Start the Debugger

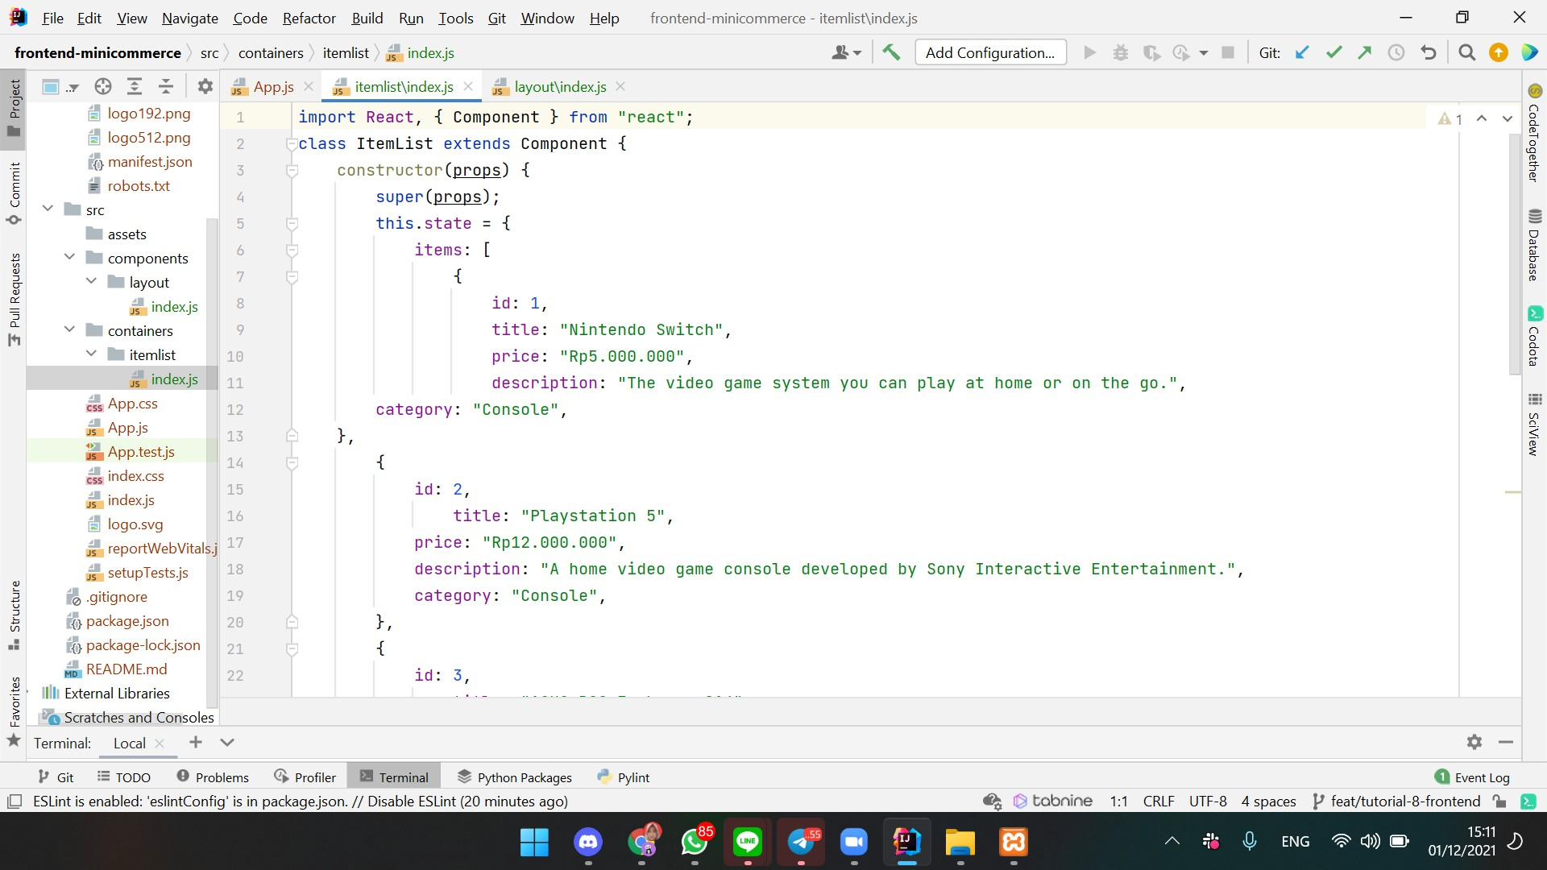coord(1121,52)
